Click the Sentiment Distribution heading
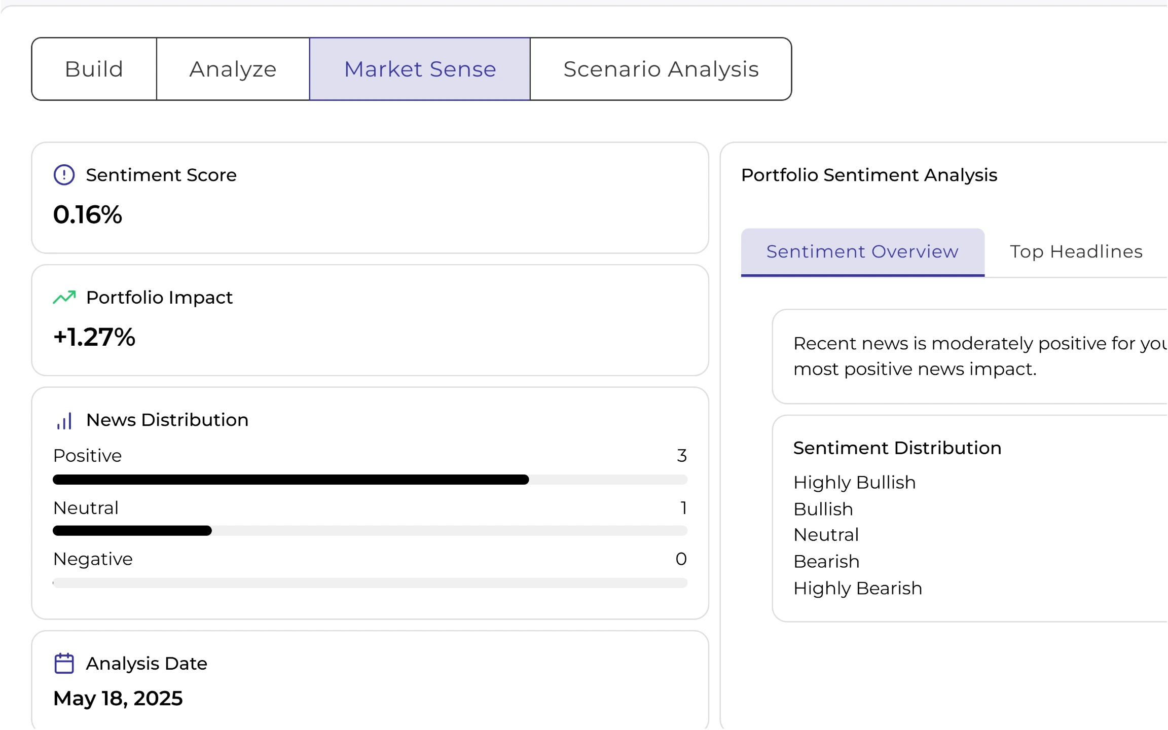Screen dimensions: 1168x730 pos(897,448)
